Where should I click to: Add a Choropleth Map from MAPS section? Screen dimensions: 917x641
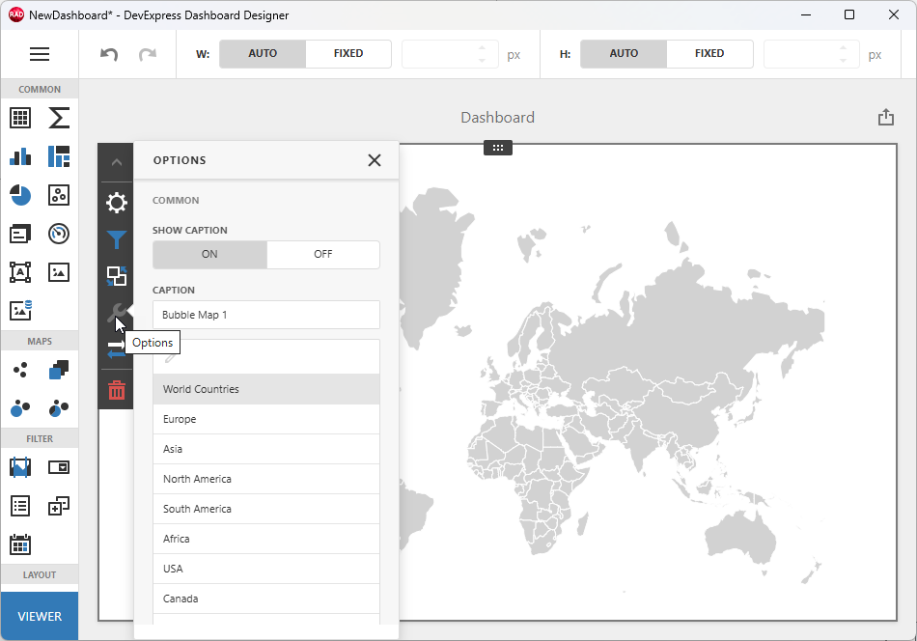58,370
